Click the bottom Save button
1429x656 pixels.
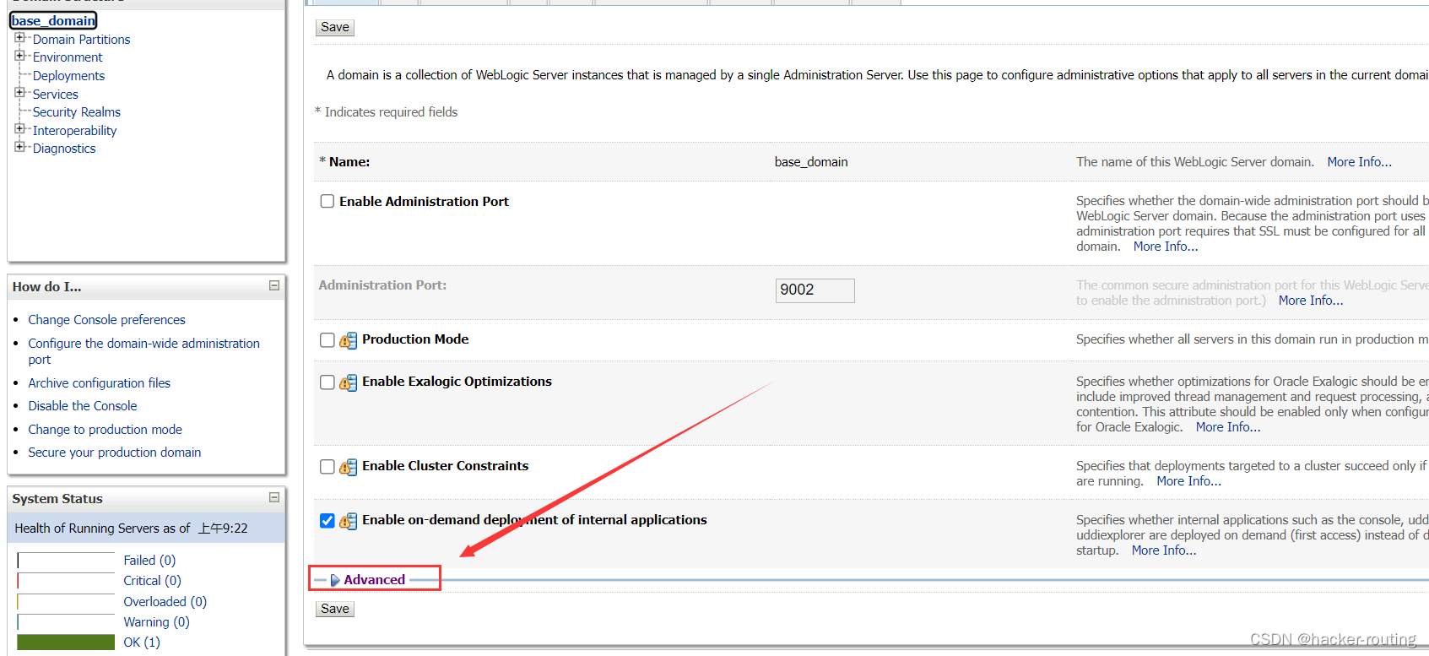(335, 609)
